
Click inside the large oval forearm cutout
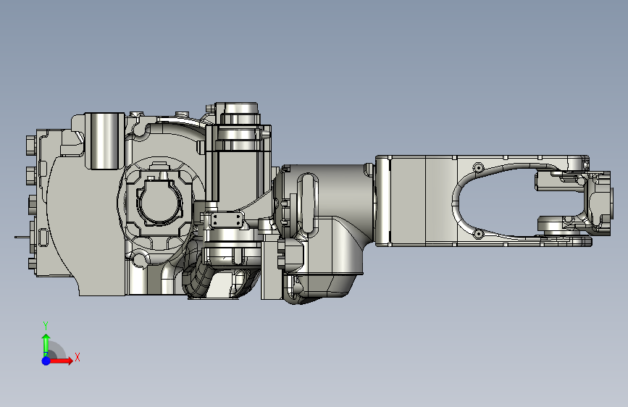coord(497,201)
